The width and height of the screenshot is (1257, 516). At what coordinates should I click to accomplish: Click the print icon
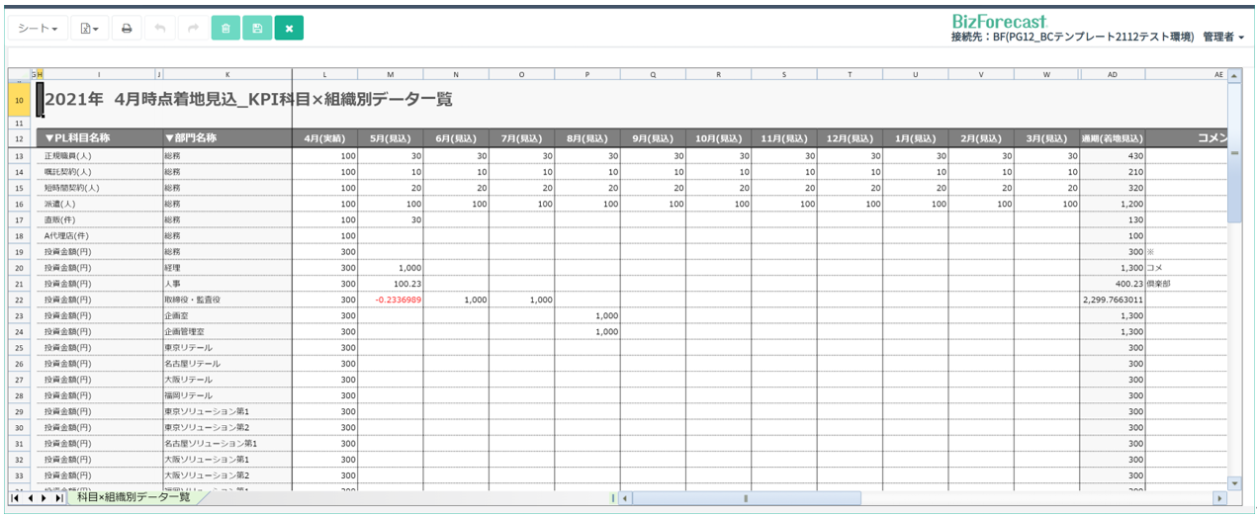click(x=127, y=29)
